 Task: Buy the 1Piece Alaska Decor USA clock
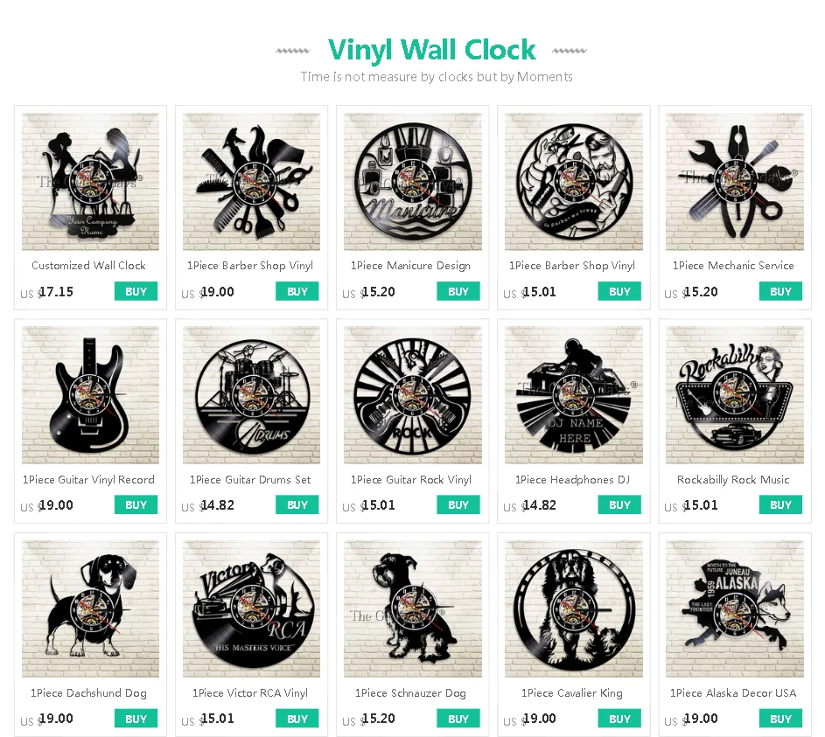780,719
